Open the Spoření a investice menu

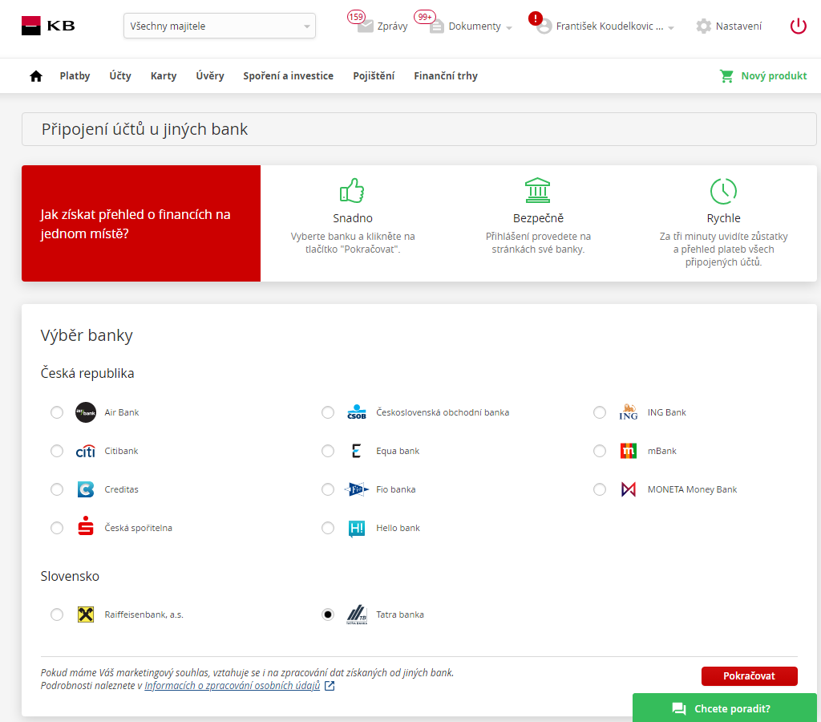point(288,76)
